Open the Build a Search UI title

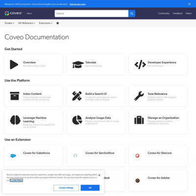96,94
